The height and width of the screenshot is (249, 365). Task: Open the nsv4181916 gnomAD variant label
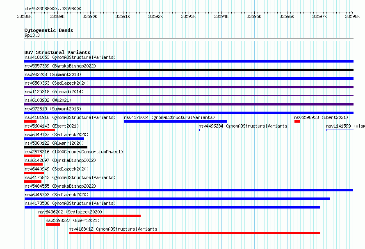tap(70, 117)
